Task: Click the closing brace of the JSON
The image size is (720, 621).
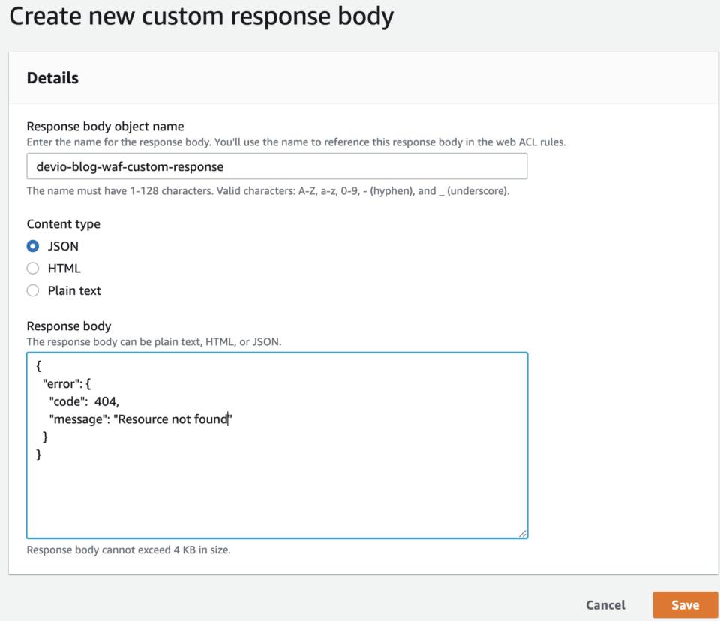Action: pyautogui.click(x=37, y=454)
